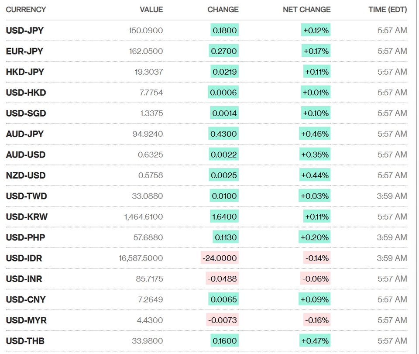Click the NET CHANGE column header
This screenshot has width=419, height=354.
[307, 10]
